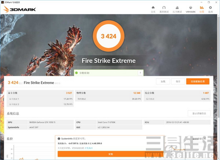
Task: Click the Load button
Action: tap(163, 81)
